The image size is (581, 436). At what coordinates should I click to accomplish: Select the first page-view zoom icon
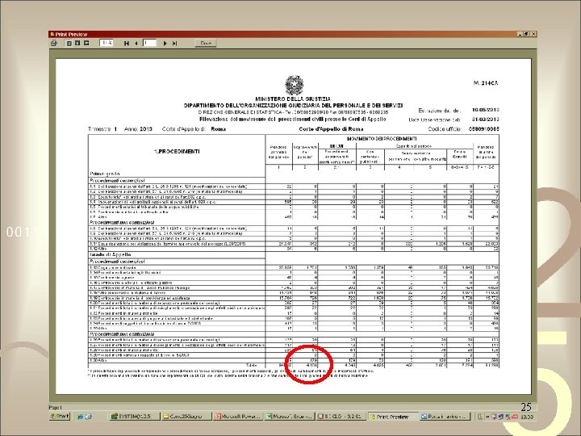[x=69, y=44]
